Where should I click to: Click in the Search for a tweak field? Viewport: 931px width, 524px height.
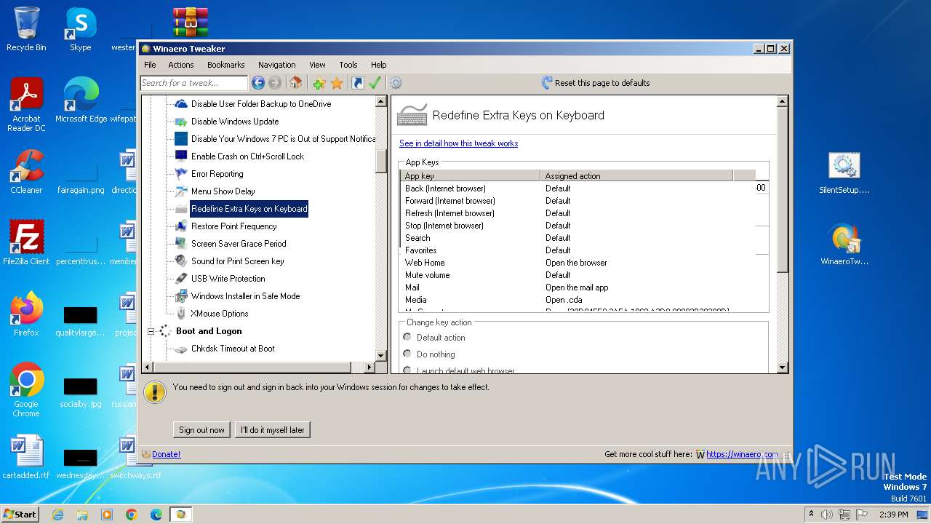[194, 83]
